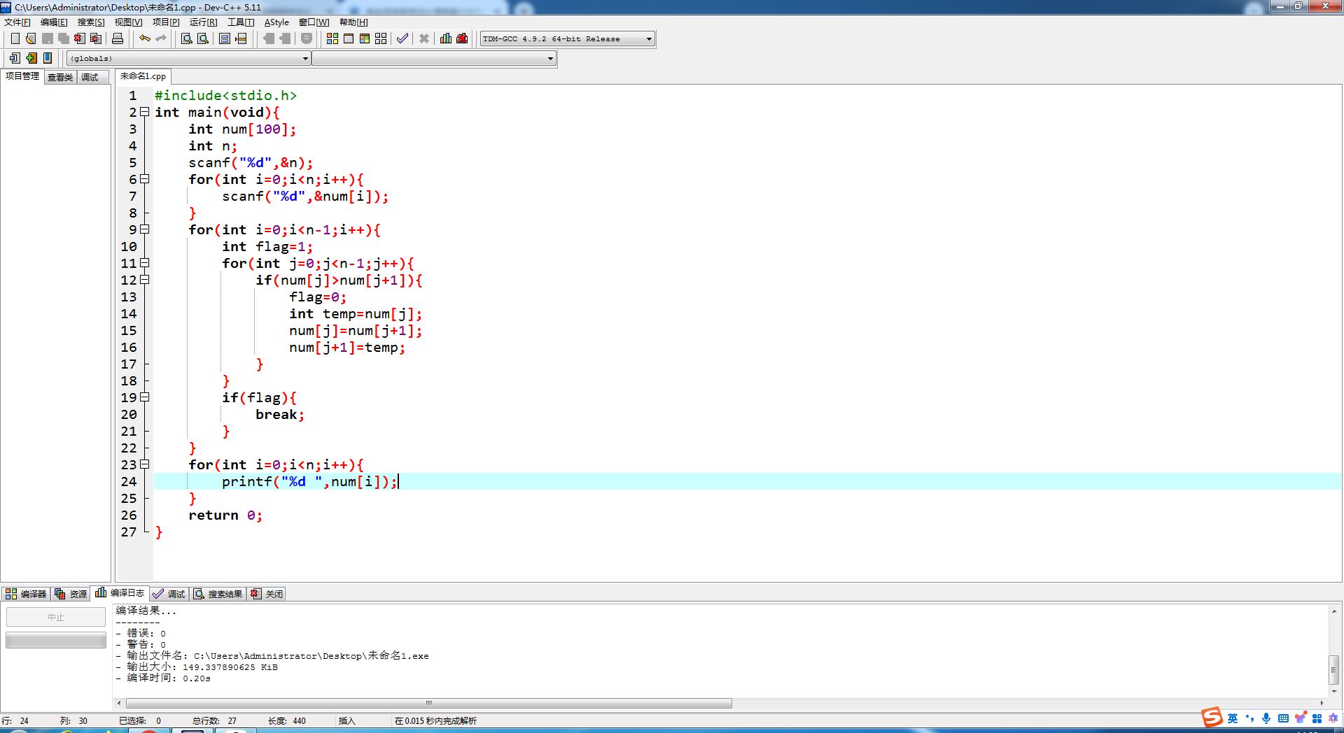
Task: Open the empty function list dropdown
Action: pos(434,59)
